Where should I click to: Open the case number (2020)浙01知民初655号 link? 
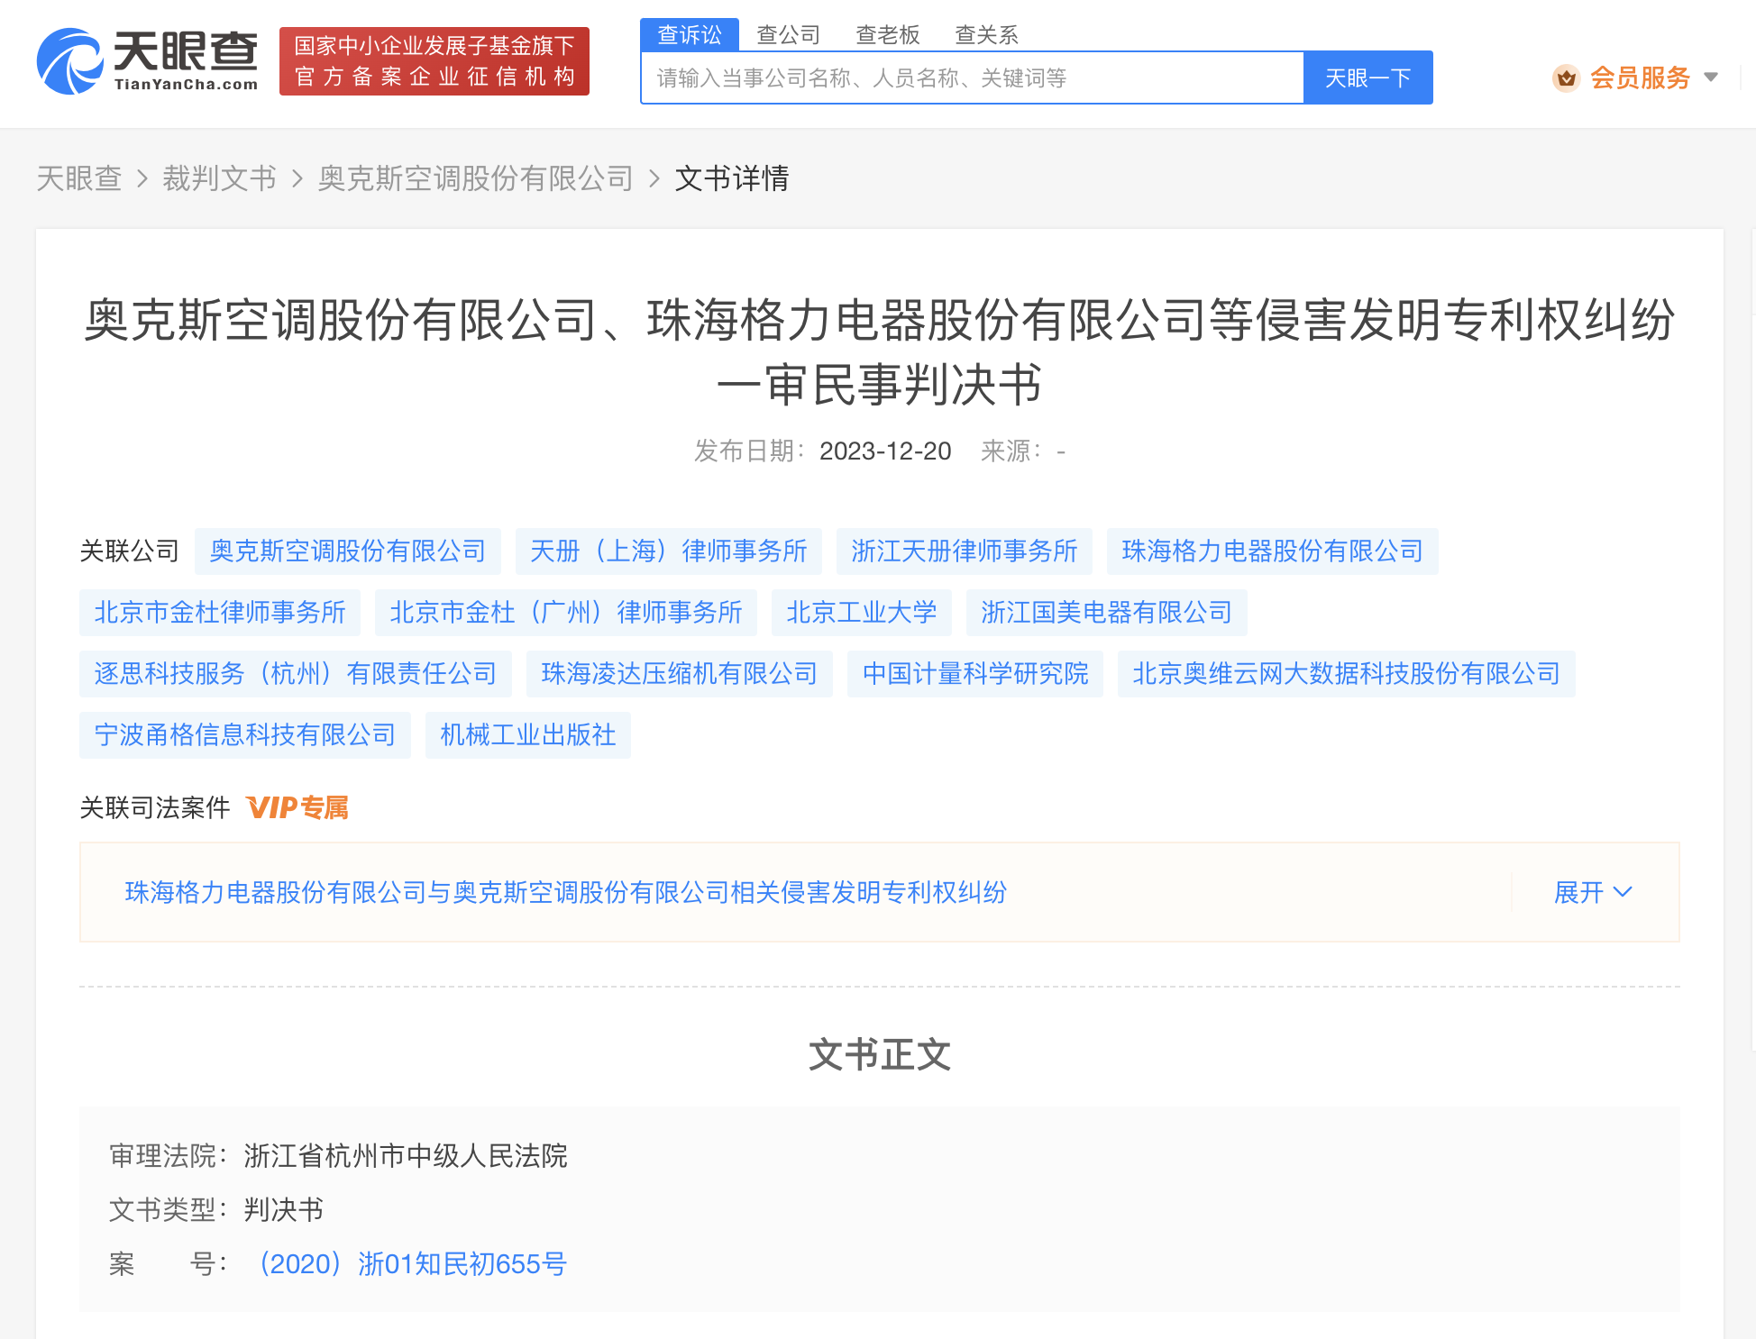tap(410, 1264)
